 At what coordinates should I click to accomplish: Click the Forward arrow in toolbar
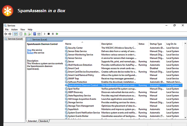[x=10, y=34]
